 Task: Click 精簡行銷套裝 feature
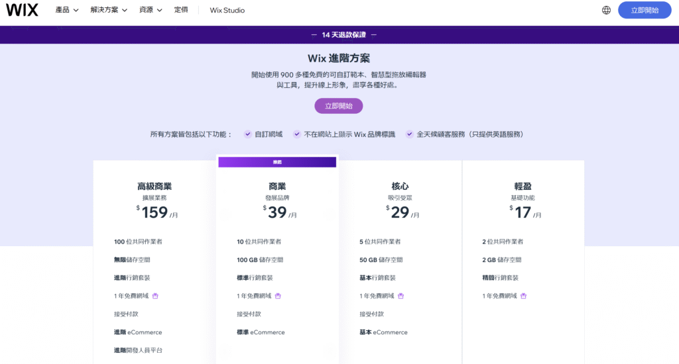(x=500, y=277)
